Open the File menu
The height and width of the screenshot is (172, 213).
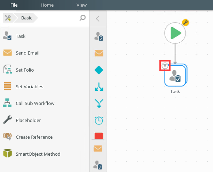[x=14, y=5]
